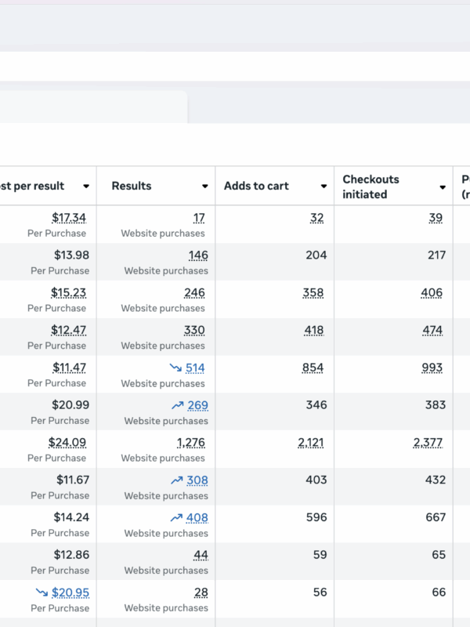Viewport: 470px width, 627px height.
Task: Click the Results column header label
Action: coord(132,187)
